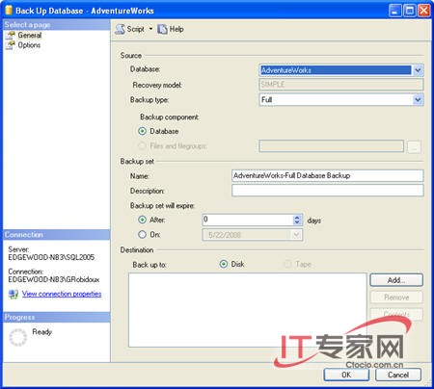434x389 pixels.
Task: Open the Help toolbar button
Action: point(171,29)
